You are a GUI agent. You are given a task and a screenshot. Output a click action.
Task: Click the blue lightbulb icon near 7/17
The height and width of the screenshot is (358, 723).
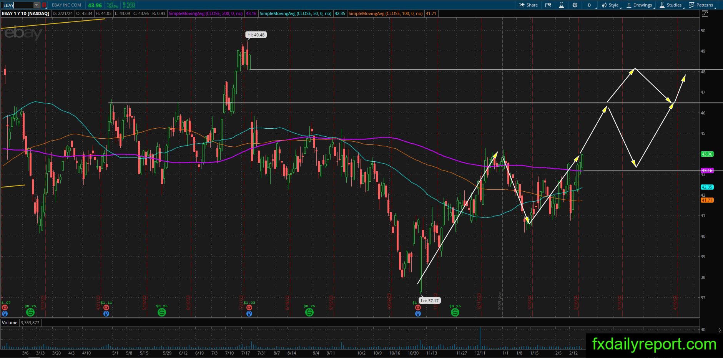[249, 313]
